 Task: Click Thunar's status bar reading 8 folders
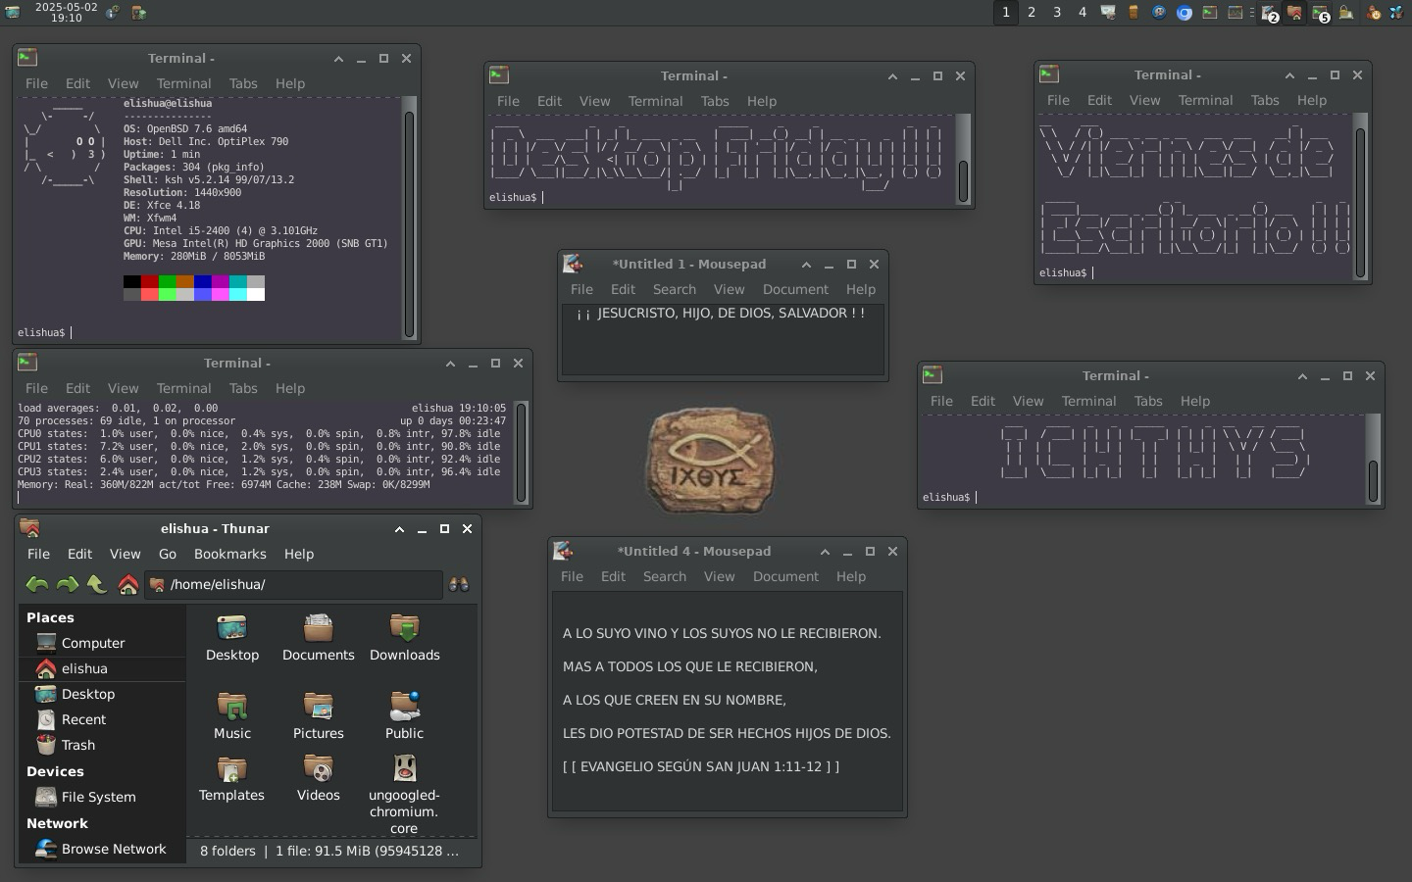[329, 851]
